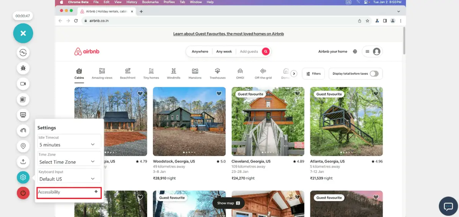Click the share page icon in address bar
The width and height of the screenshot is (459, 217).
360,21
